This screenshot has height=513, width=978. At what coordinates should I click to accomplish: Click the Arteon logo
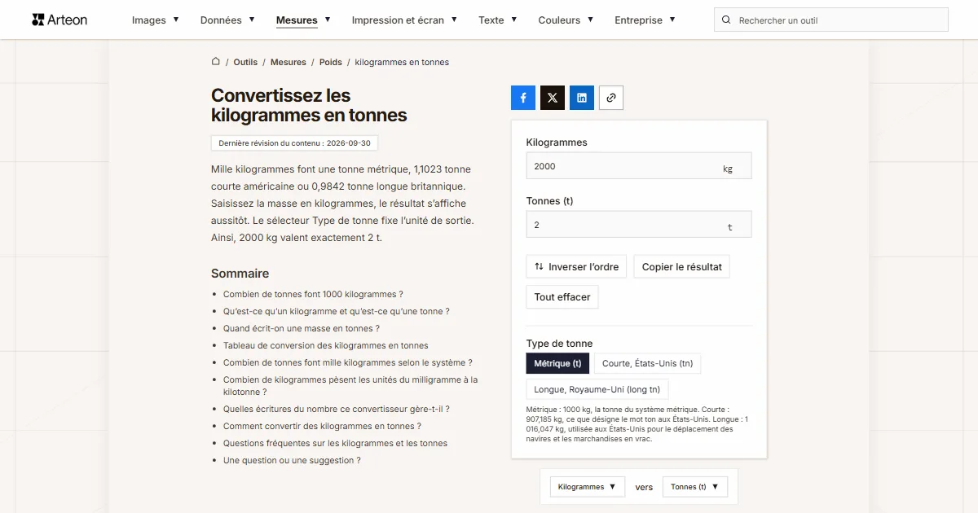tap(59, 20)
